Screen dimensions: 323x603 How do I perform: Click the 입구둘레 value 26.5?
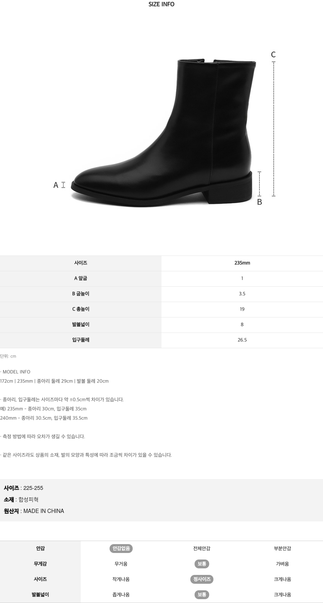click(x=242, y=340)
